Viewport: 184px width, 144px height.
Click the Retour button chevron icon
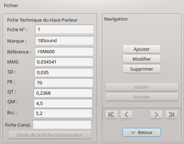coord(133,132)
